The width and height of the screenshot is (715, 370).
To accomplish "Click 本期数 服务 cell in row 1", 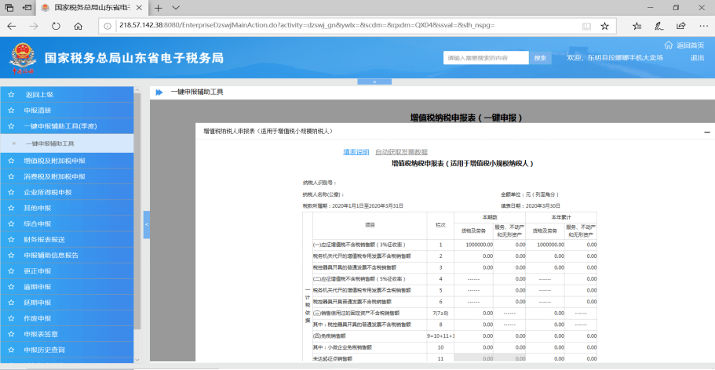I will [x=509, y=245].
